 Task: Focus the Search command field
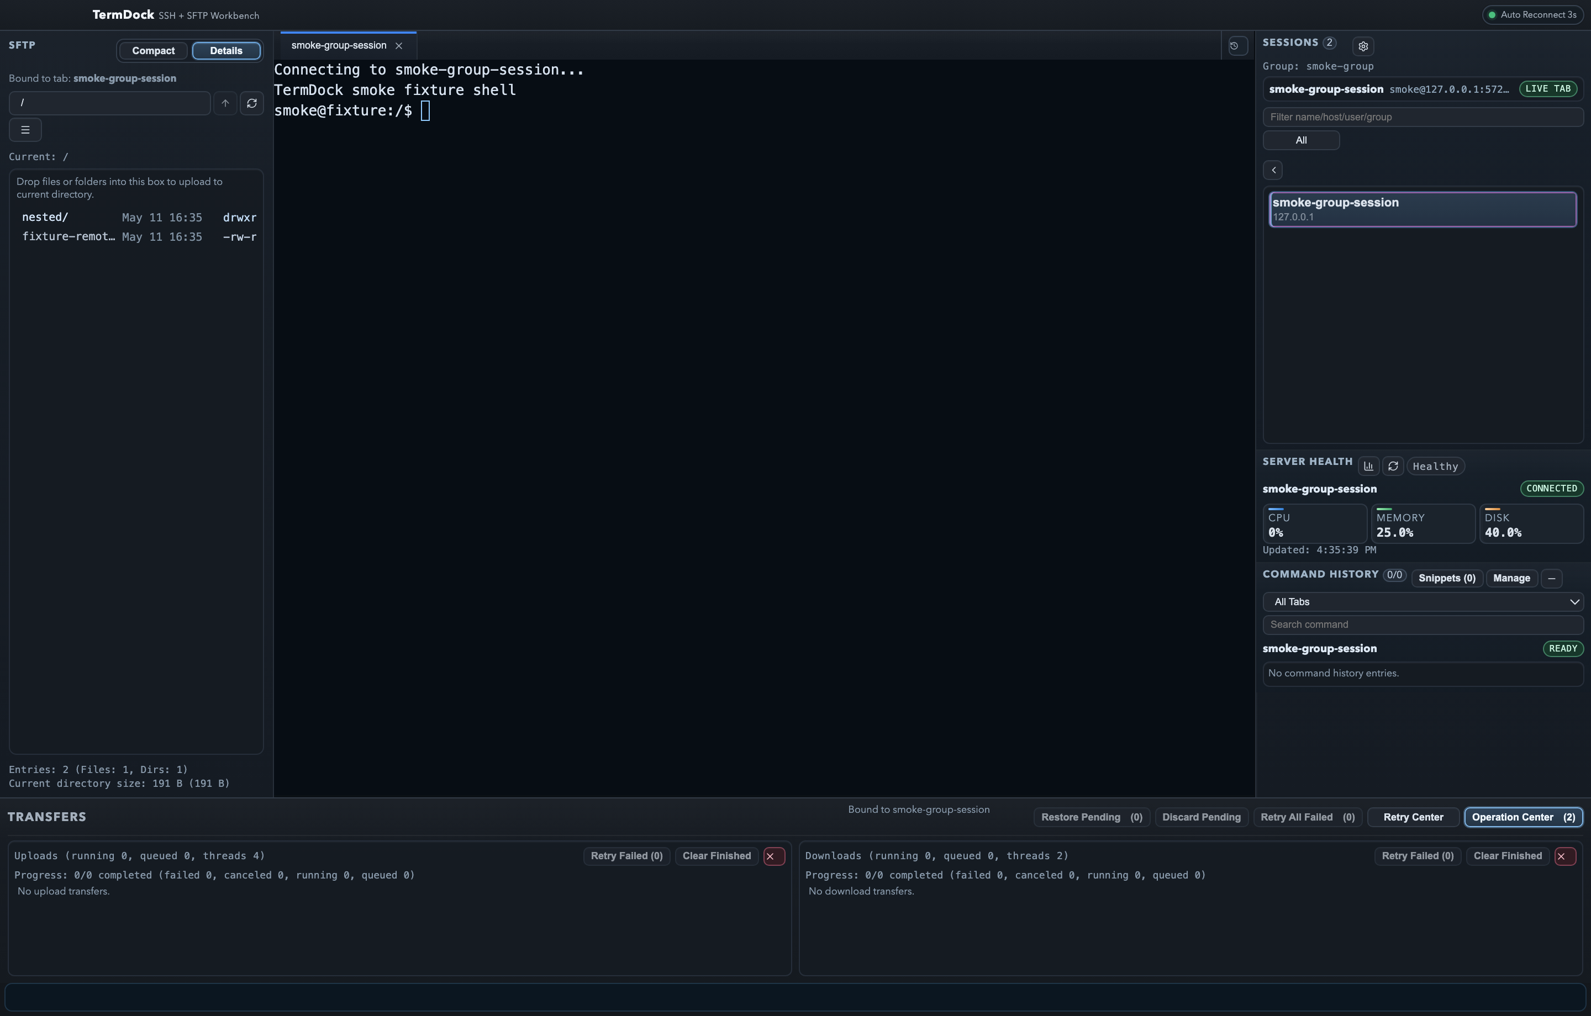[x=1423, y=625]
